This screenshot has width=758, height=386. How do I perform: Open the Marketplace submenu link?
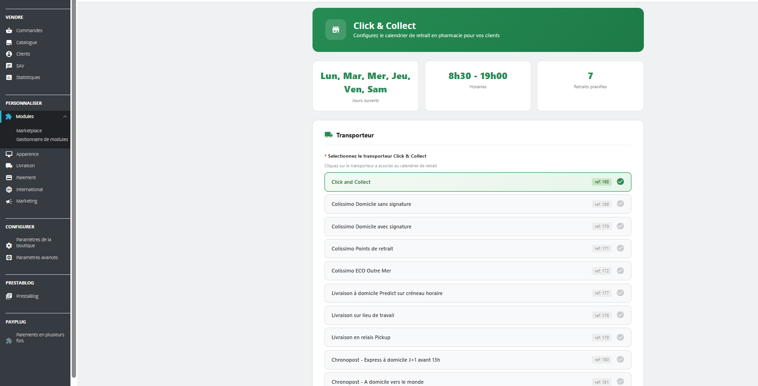pos(29,131)
